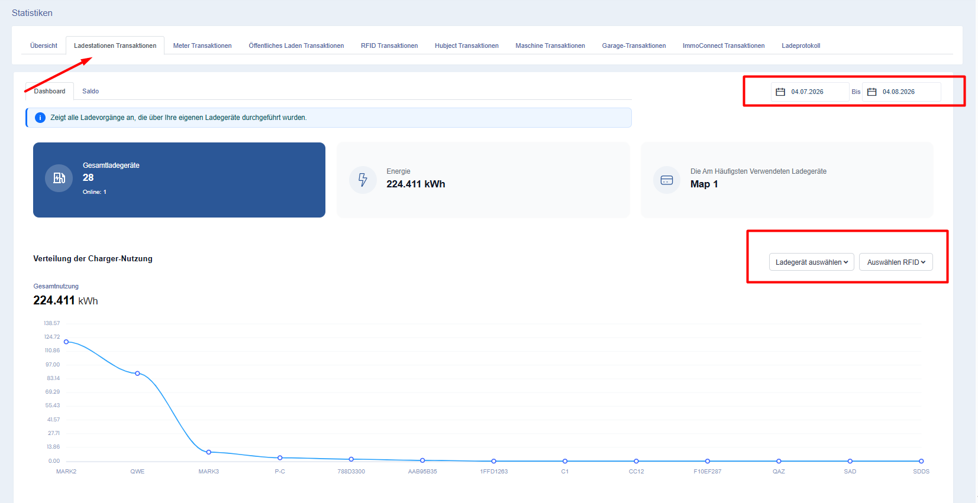The height and width of the screenshot is (503, 978).
Task: Go to Öffentliches Laden Transaktionen tab
Action: point(296,46)
